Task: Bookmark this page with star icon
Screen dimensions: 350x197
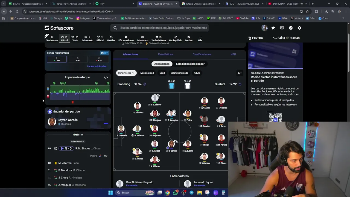Action: point(307,11)
